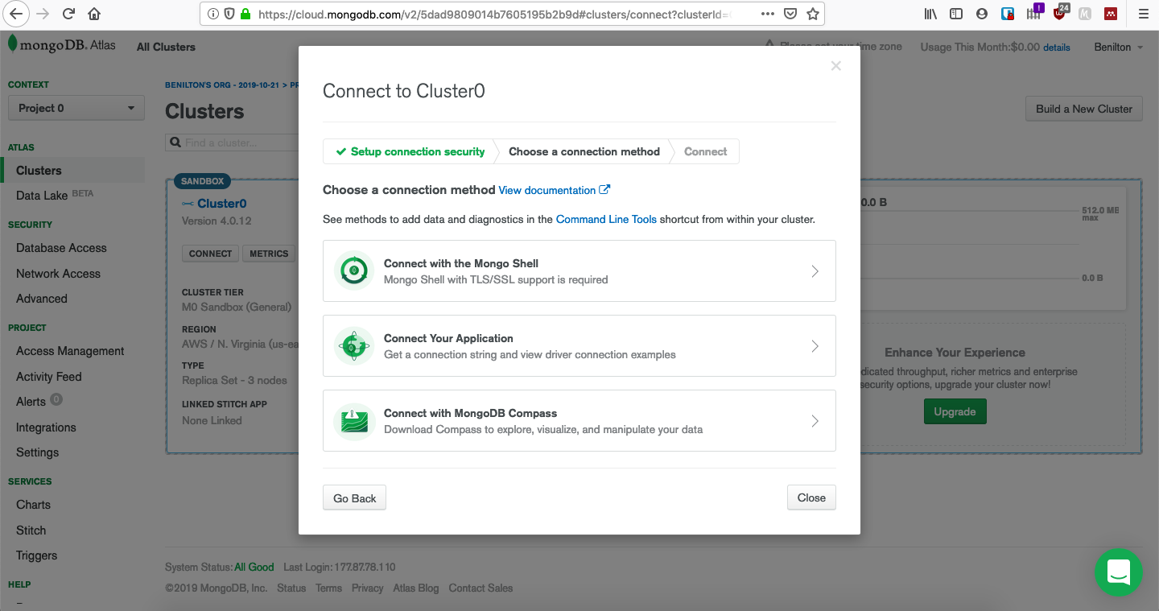The width and height of the screenshot is (1159, 611).
Task: Open Firefox account icon
Action: pyautogui.click(x=981, y=14)
